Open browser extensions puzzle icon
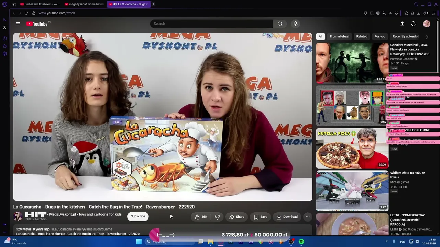The height and width of the screenshot is (247, 440). pyautogui.click(x=406, y=13)
